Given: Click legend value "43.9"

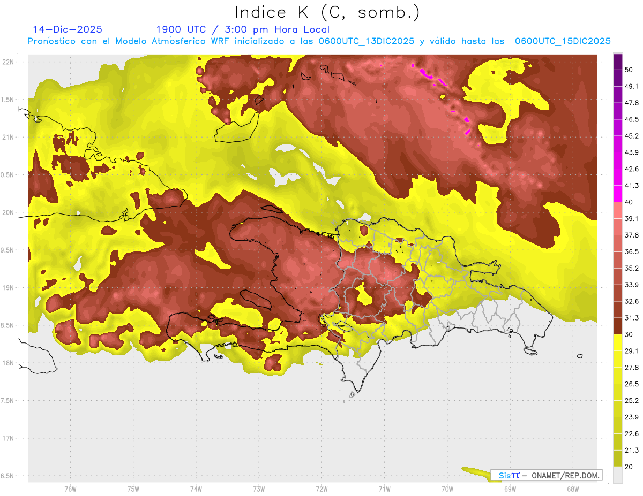Looking at the screenshot, I should pyautogui.click(x=632, y=153).
